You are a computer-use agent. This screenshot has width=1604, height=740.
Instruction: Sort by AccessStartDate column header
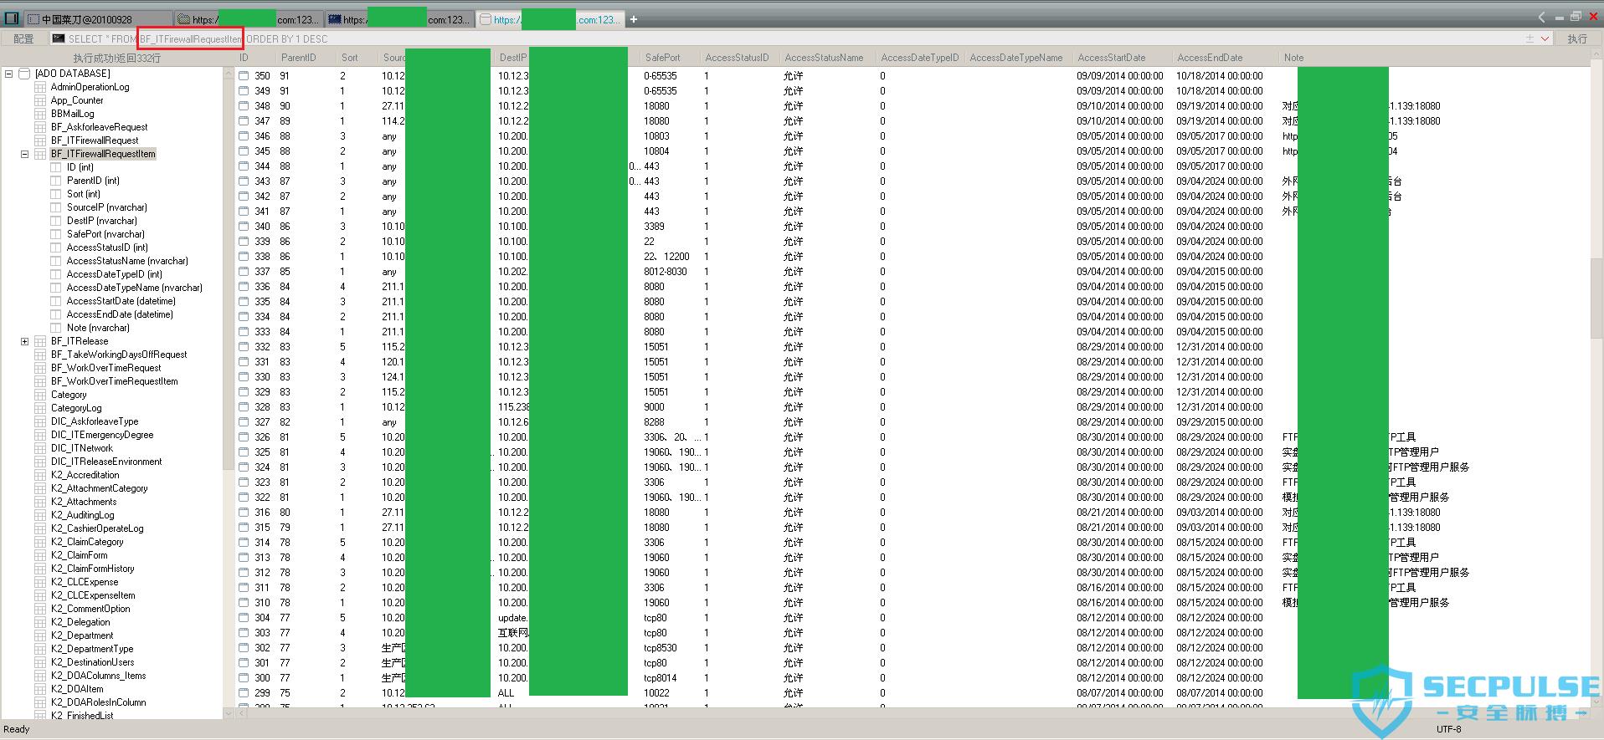1112,58
